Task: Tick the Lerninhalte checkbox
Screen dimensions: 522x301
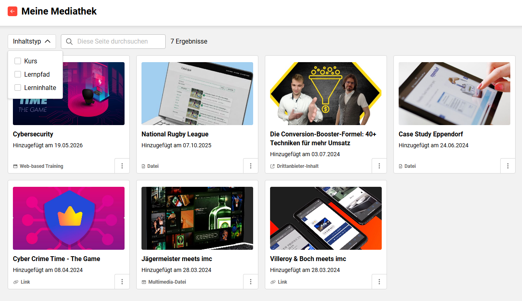Action: coord(18,88)
